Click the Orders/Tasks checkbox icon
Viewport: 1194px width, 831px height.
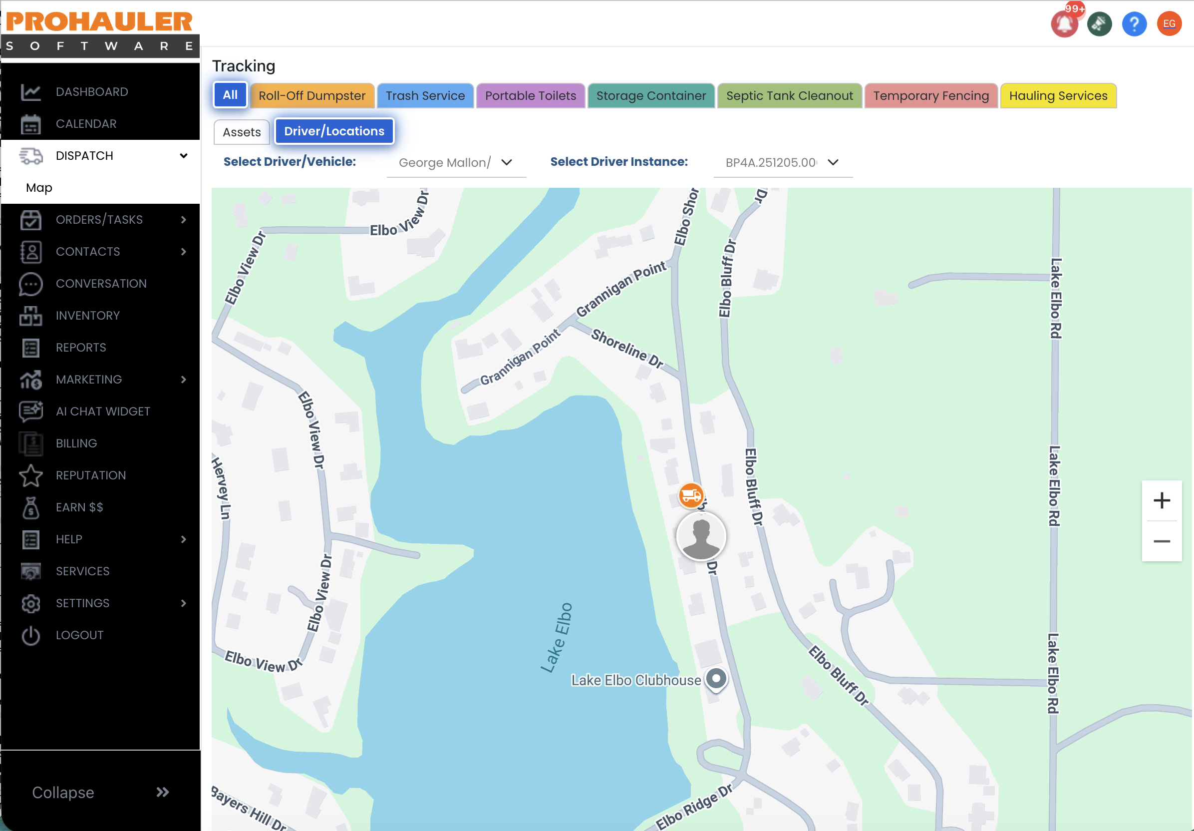point(30,220)
